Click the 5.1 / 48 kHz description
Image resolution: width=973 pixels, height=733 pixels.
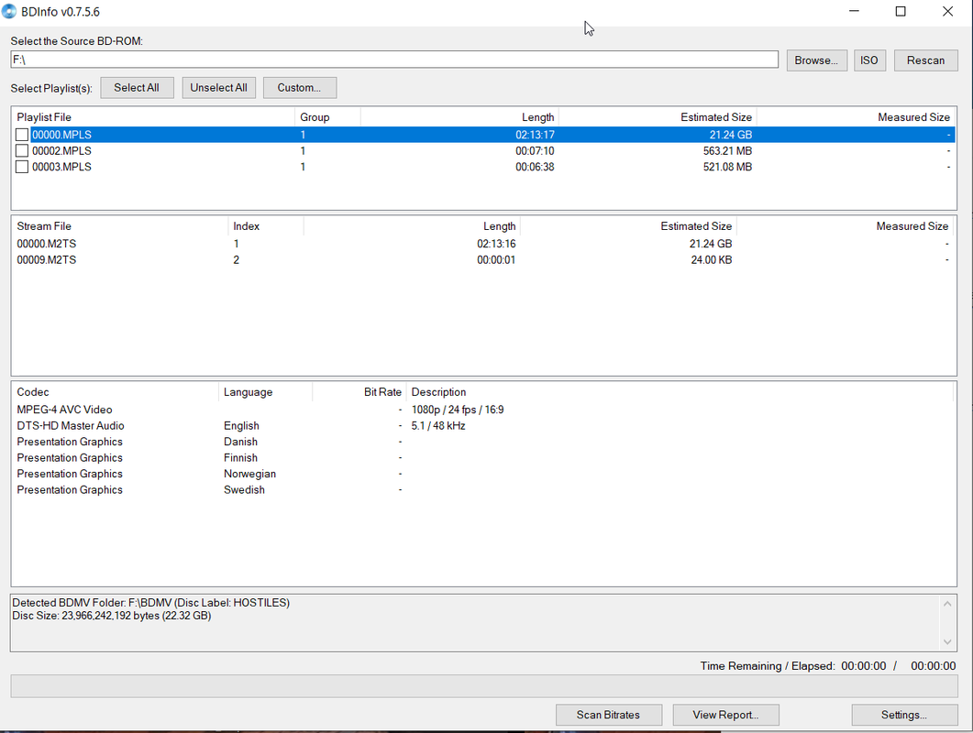(x=438, y=425)
